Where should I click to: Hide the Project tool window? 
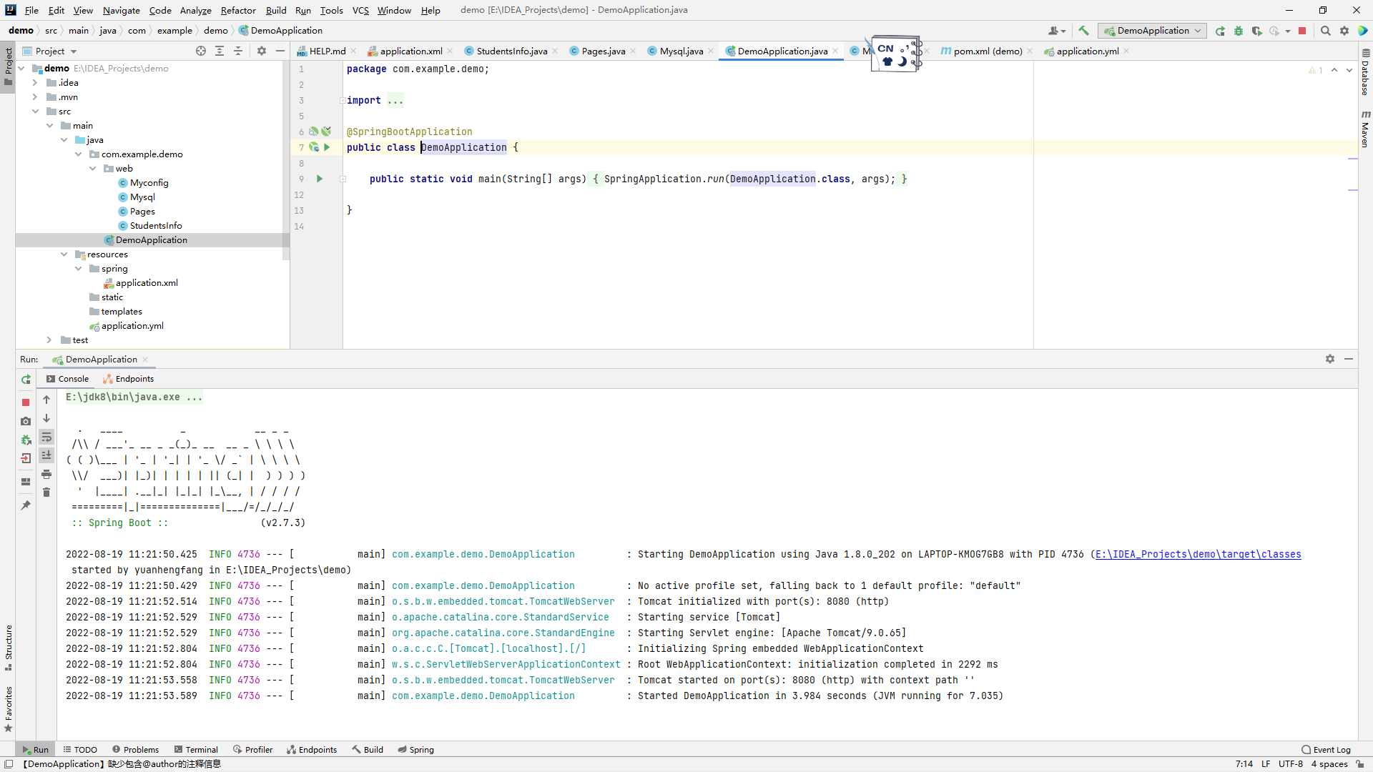pyautogui.click(x=280, y=51)
